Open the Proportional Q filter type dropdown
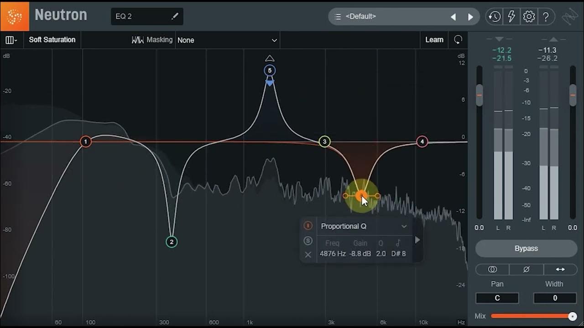 (363, 226)
